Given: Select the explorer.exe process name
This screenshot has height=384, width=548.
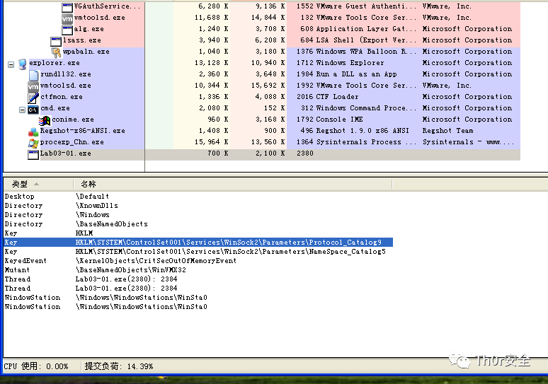Looking at the screenshot, I should pyautogui.click(x=55, y=63).
